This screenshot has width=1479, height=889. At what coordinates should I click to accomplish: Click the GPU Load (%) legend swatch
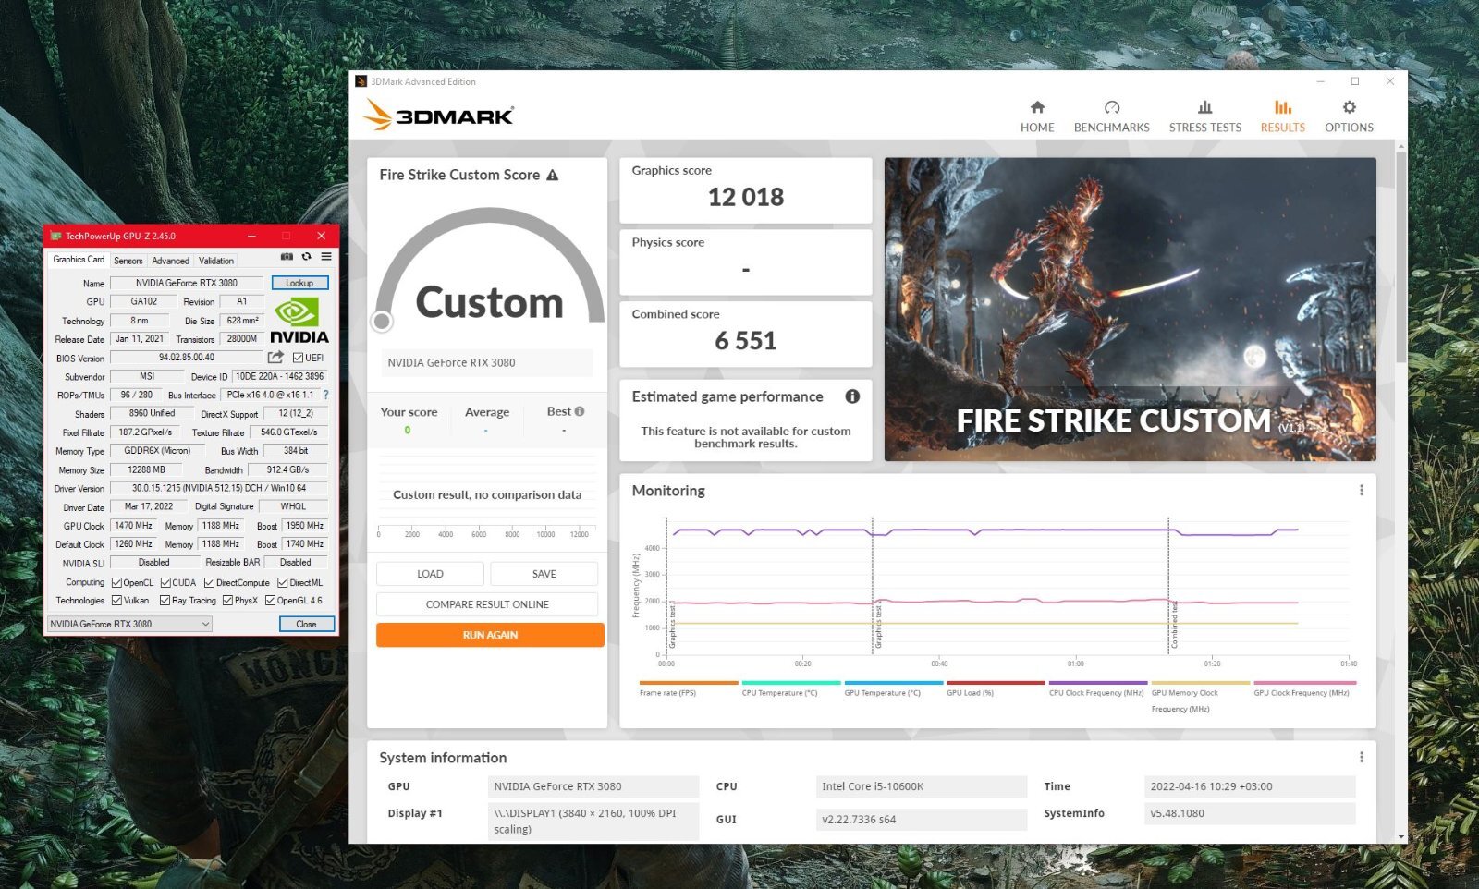coord(996,683)
